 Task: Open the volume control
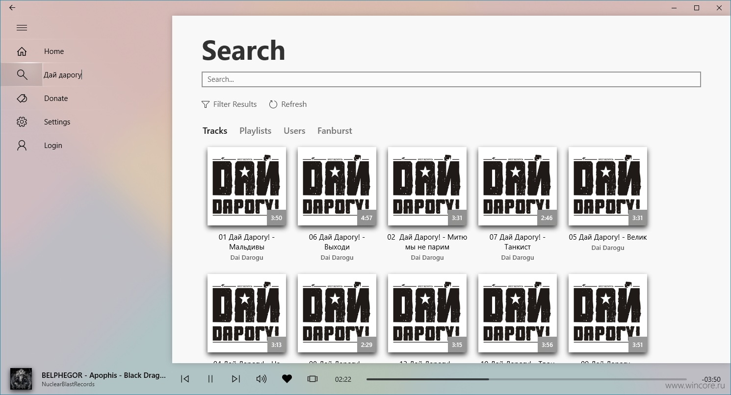point(261,379)
